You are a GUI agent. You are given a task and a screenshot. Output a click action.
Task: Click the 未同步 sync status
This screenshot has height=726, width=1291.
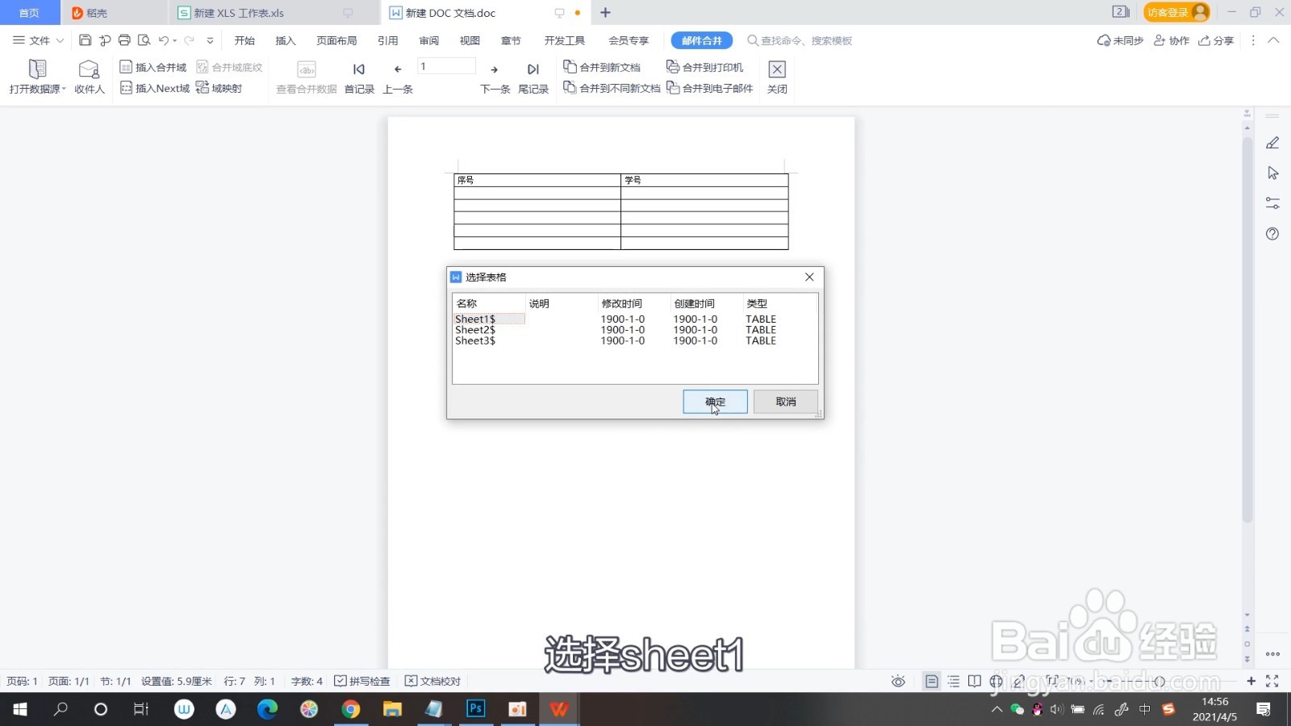[1121, 40]
